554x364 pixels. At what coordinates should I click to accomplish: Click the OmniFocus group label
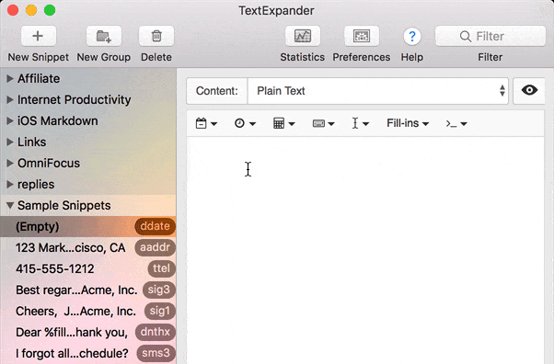[x=49, y=164]
